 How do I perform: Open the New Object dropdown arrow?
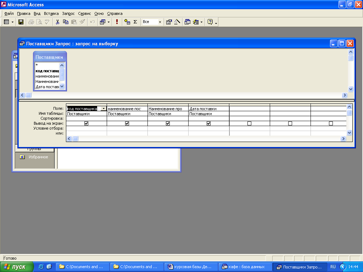(x=201, y=22)
